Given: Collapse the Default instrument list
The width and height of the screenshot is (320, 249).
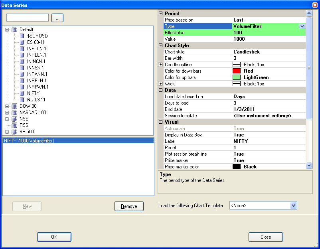Looking at the screenshot, I should click(7, 30).
